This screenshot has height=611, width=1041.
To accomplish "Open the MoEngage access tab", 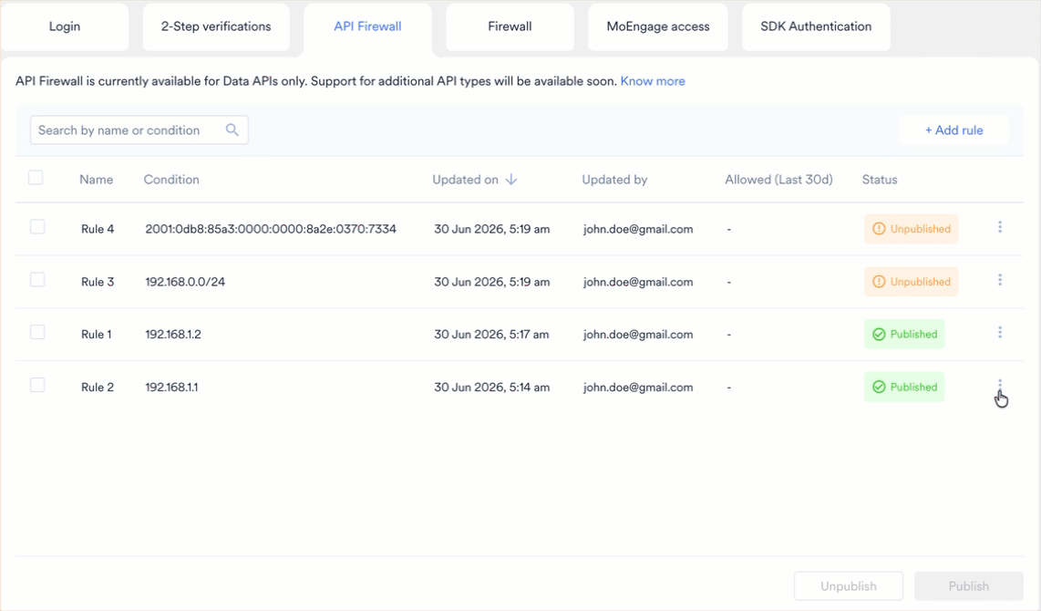I will click(658, 26).
